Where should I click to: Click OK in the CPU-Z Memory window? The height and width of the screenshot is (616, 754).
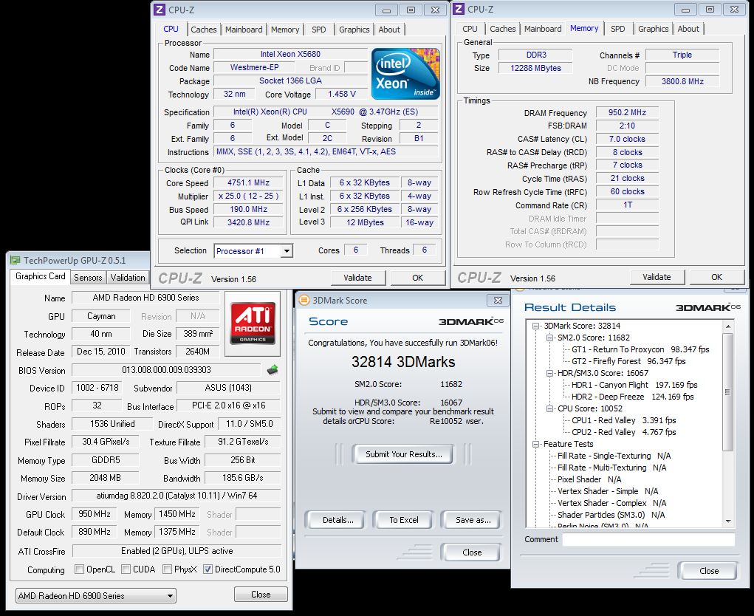pos(716,277)
